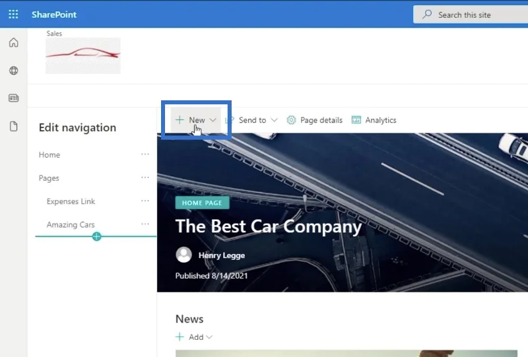
Task: Select the Amazing Cars navigation item
Action: pos(71,224)
